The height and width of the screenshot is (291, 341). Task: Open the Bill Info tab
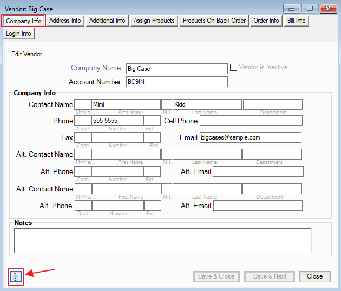tap(296, 21)
